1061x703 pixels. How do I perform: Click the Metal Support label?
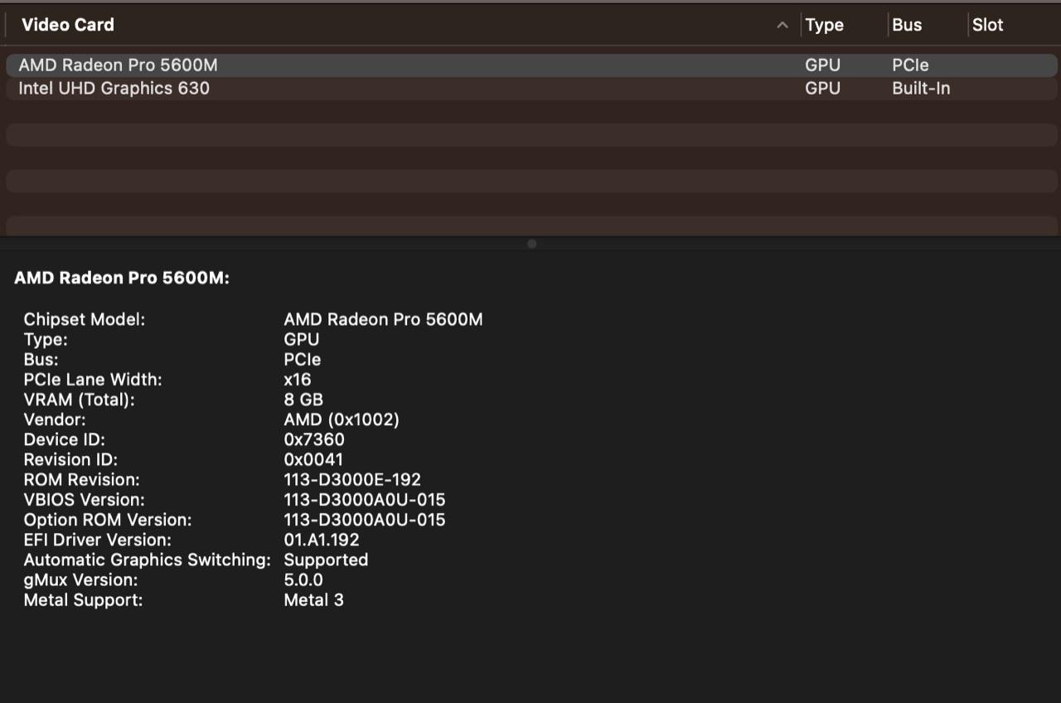pos(83,600)
